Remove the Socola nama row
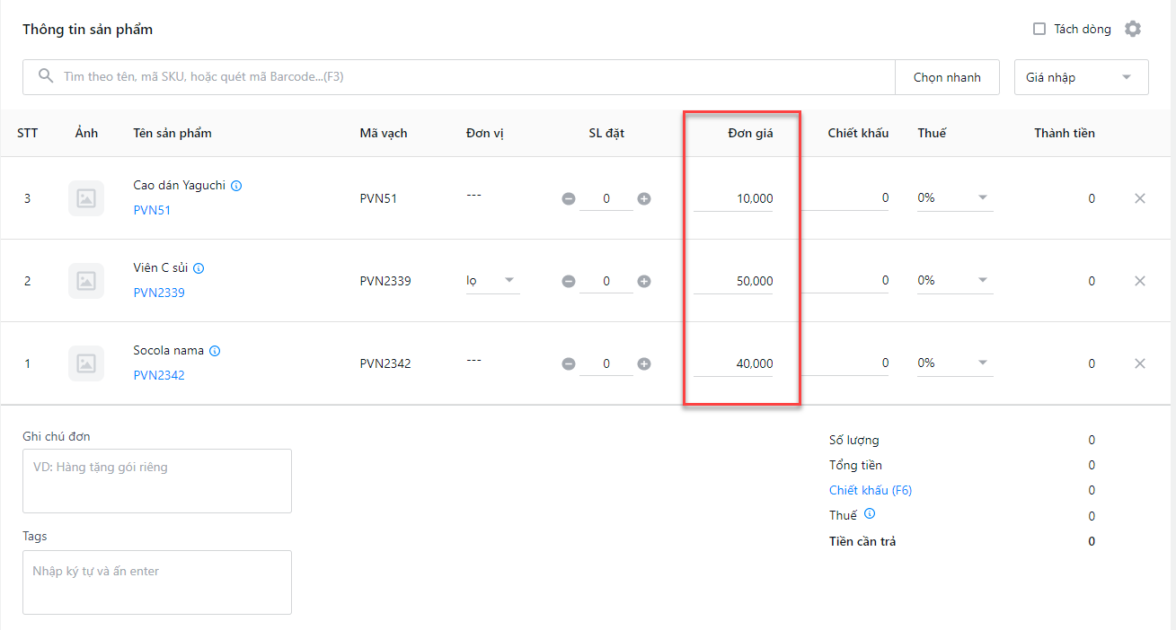Viewport: 1176px width, 630px height. coord(1140,363)
